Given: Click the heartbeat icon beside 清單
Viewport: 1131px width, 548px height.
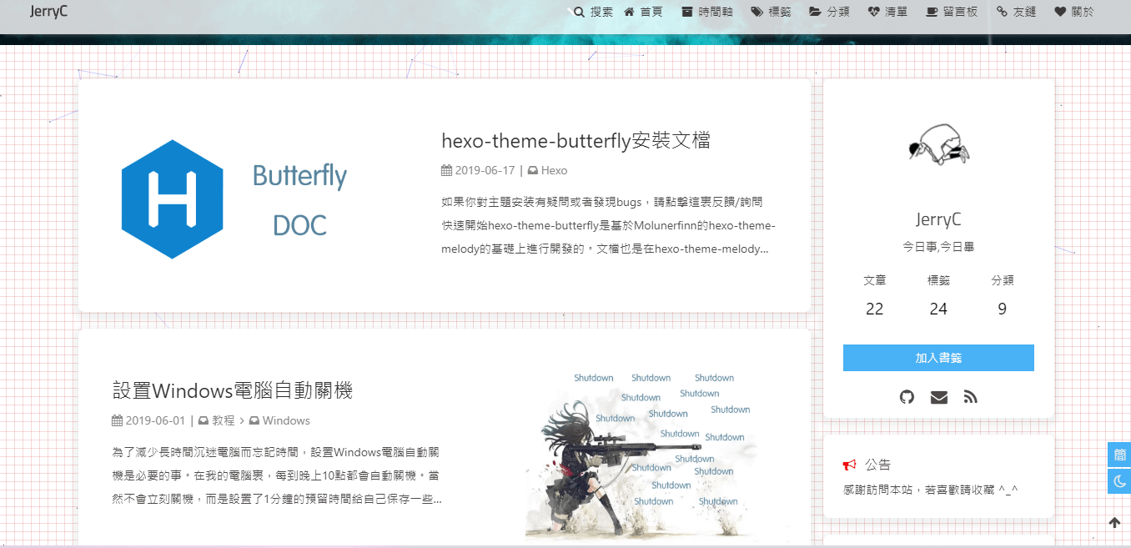Looking at the screenshot, I should click(874, 12).
